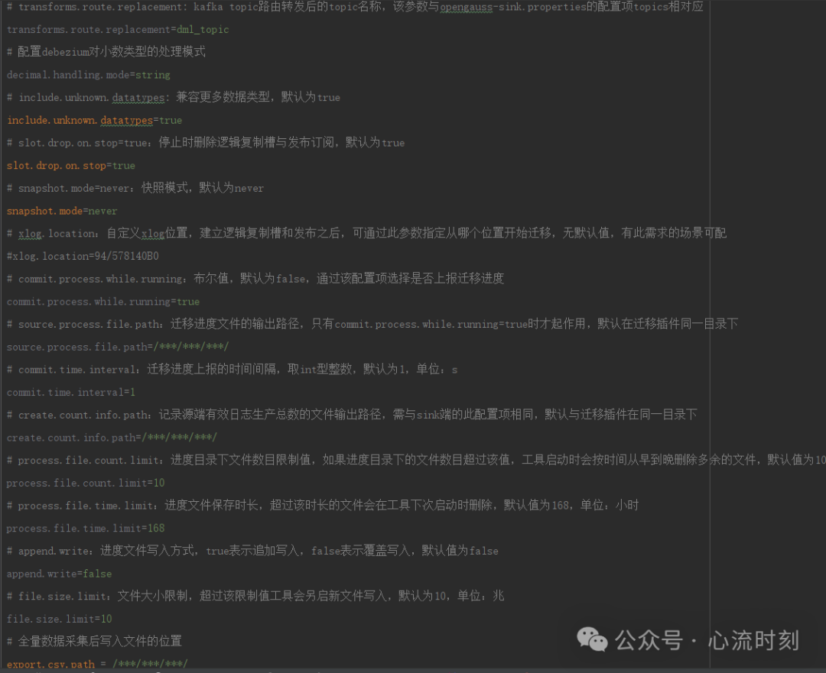Click comment describing xlog.location
The image size is (826, 673).
point(366,233)
